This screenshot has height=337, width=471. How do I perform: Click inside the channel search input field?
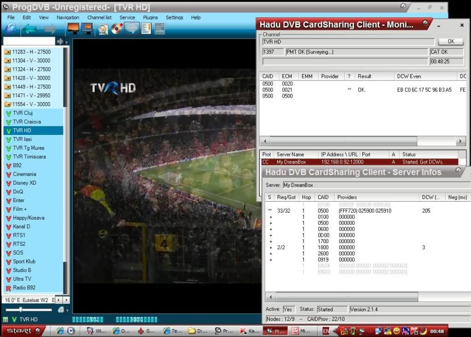29,42
